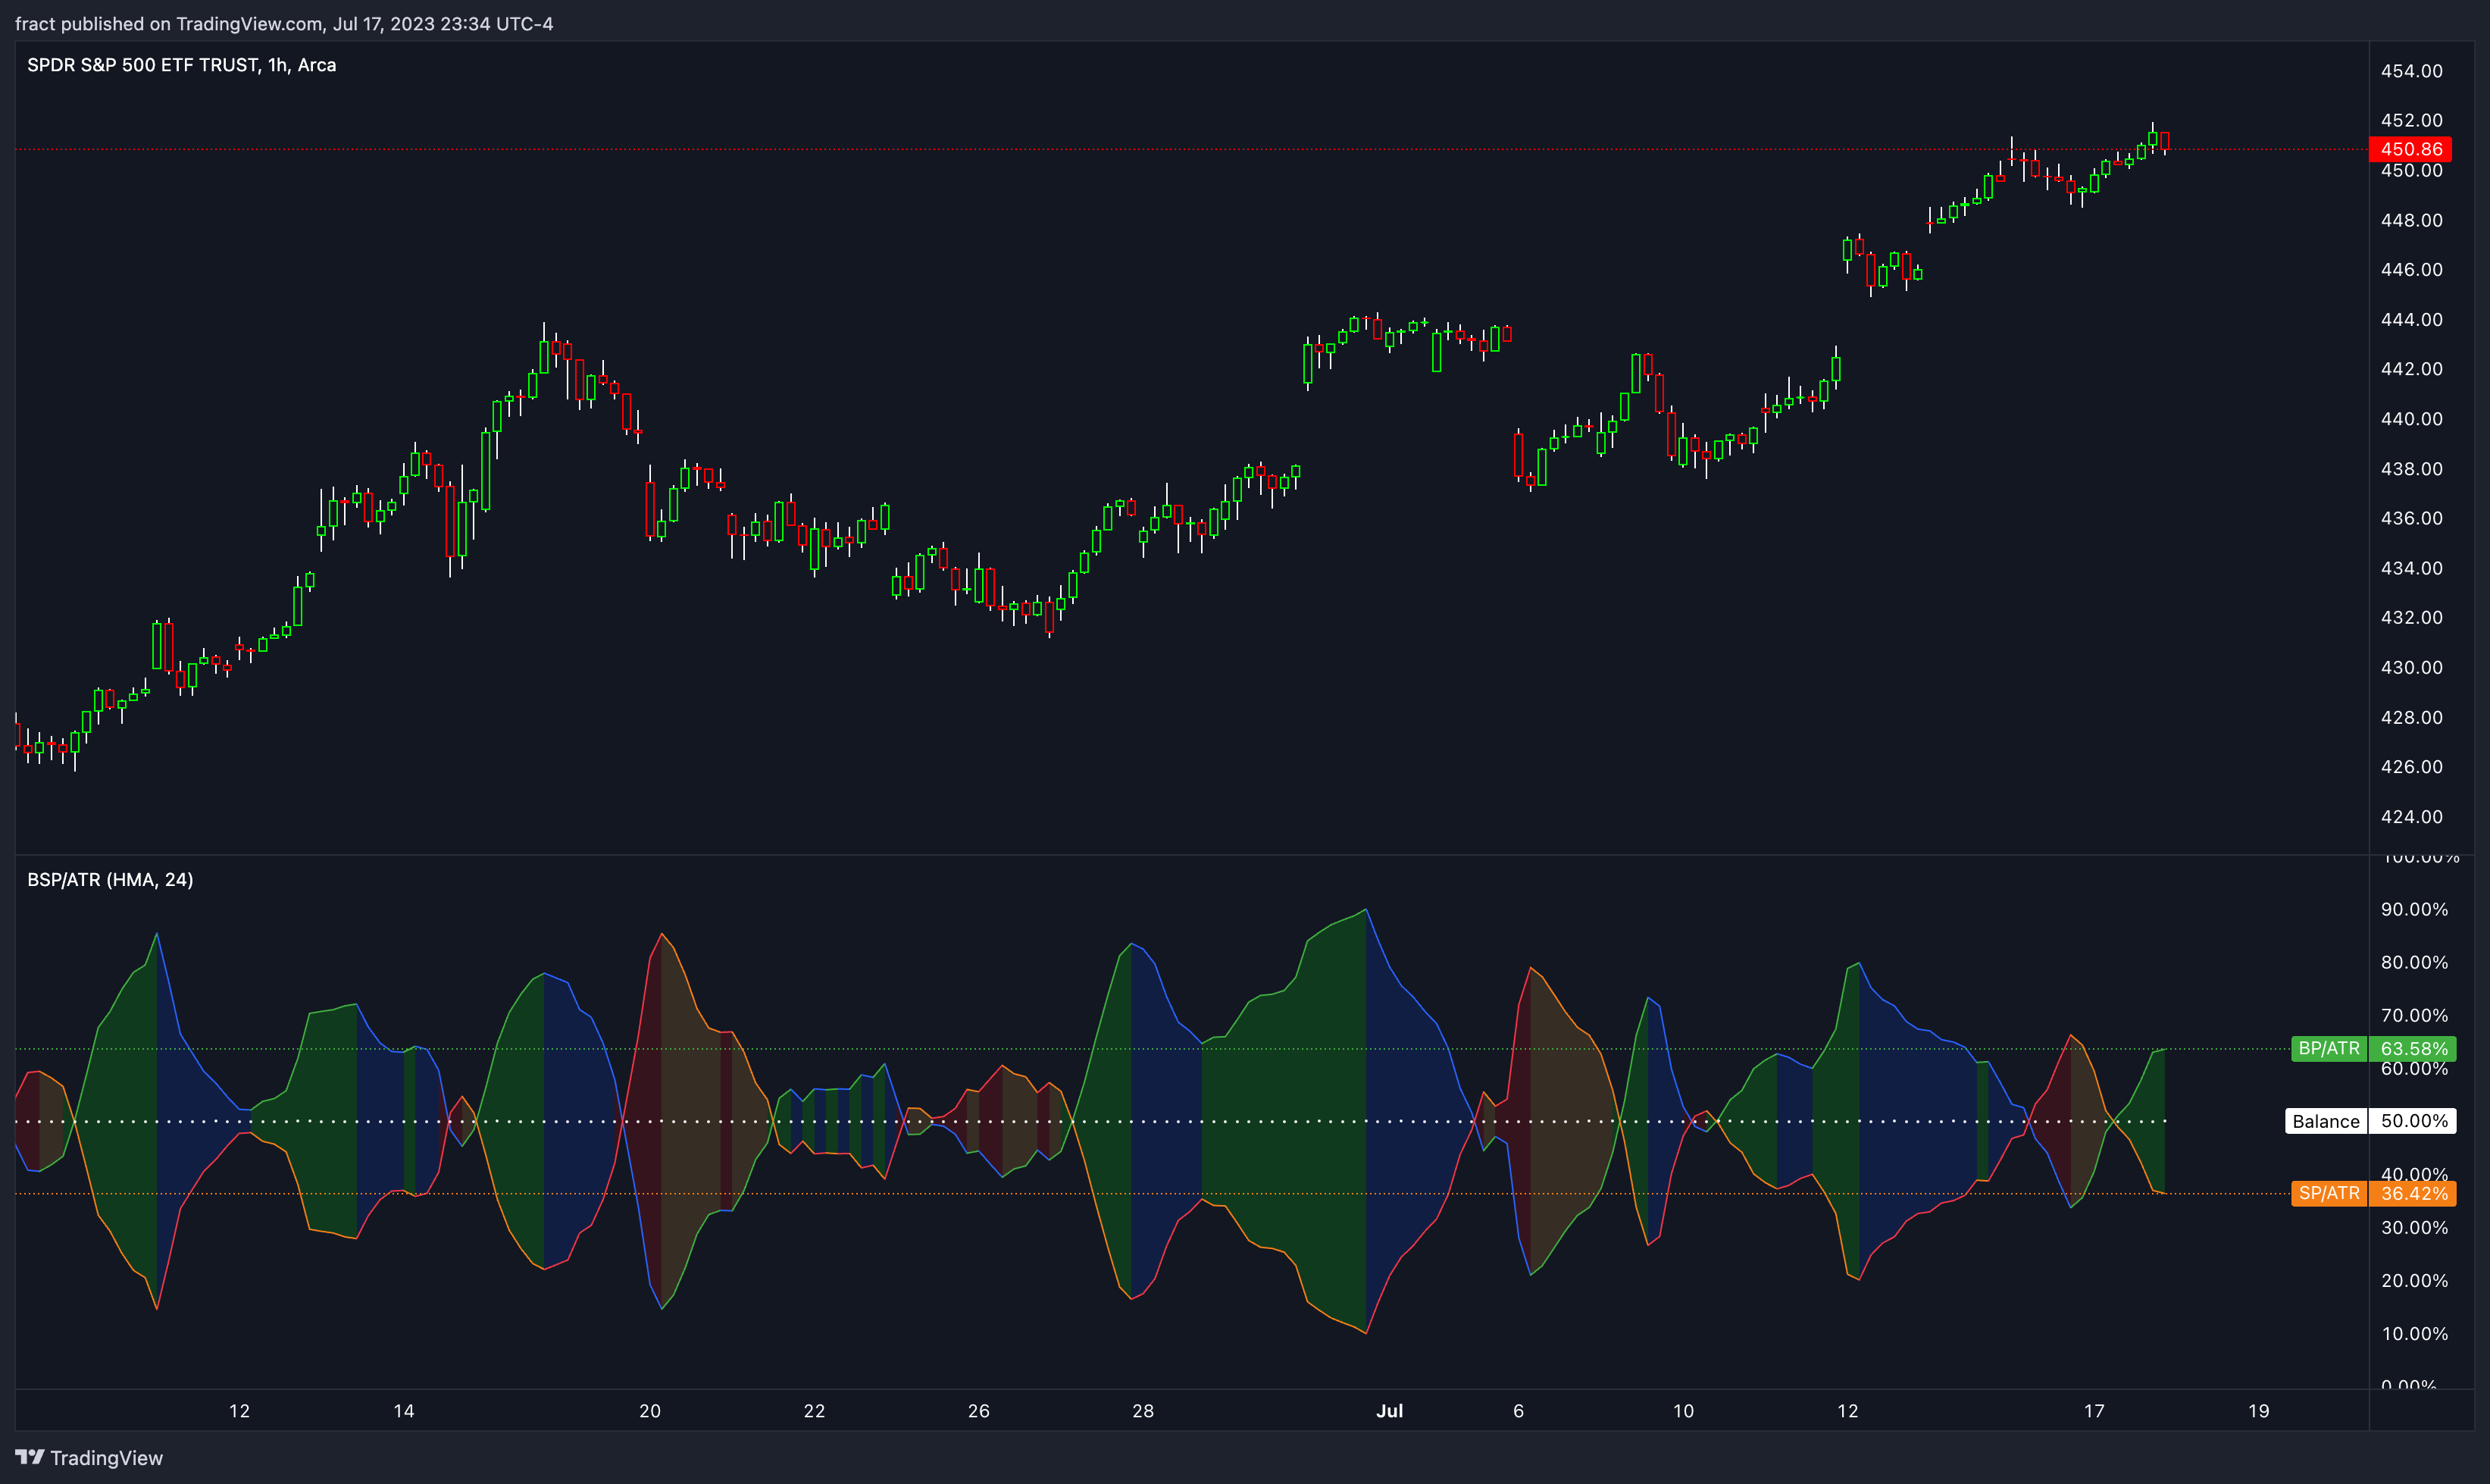Click the 436.00 price axis label
The height and width of the screenshot is (1484, 2490).
[x=2411, y=518]
